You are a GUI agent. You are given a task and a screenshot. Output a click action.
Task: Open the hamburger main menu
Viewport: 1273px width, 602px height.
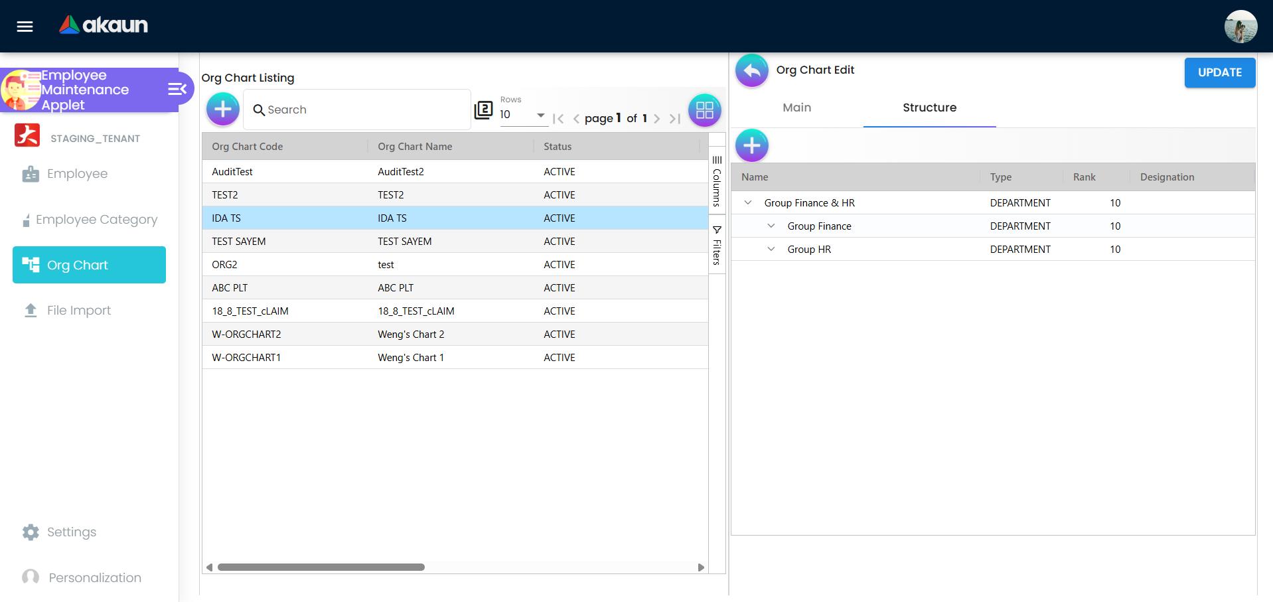click(x=25, y=27)
